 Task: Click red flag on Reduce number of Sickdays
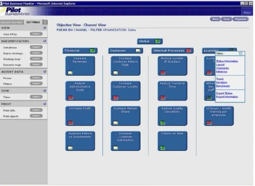(162, 73)
